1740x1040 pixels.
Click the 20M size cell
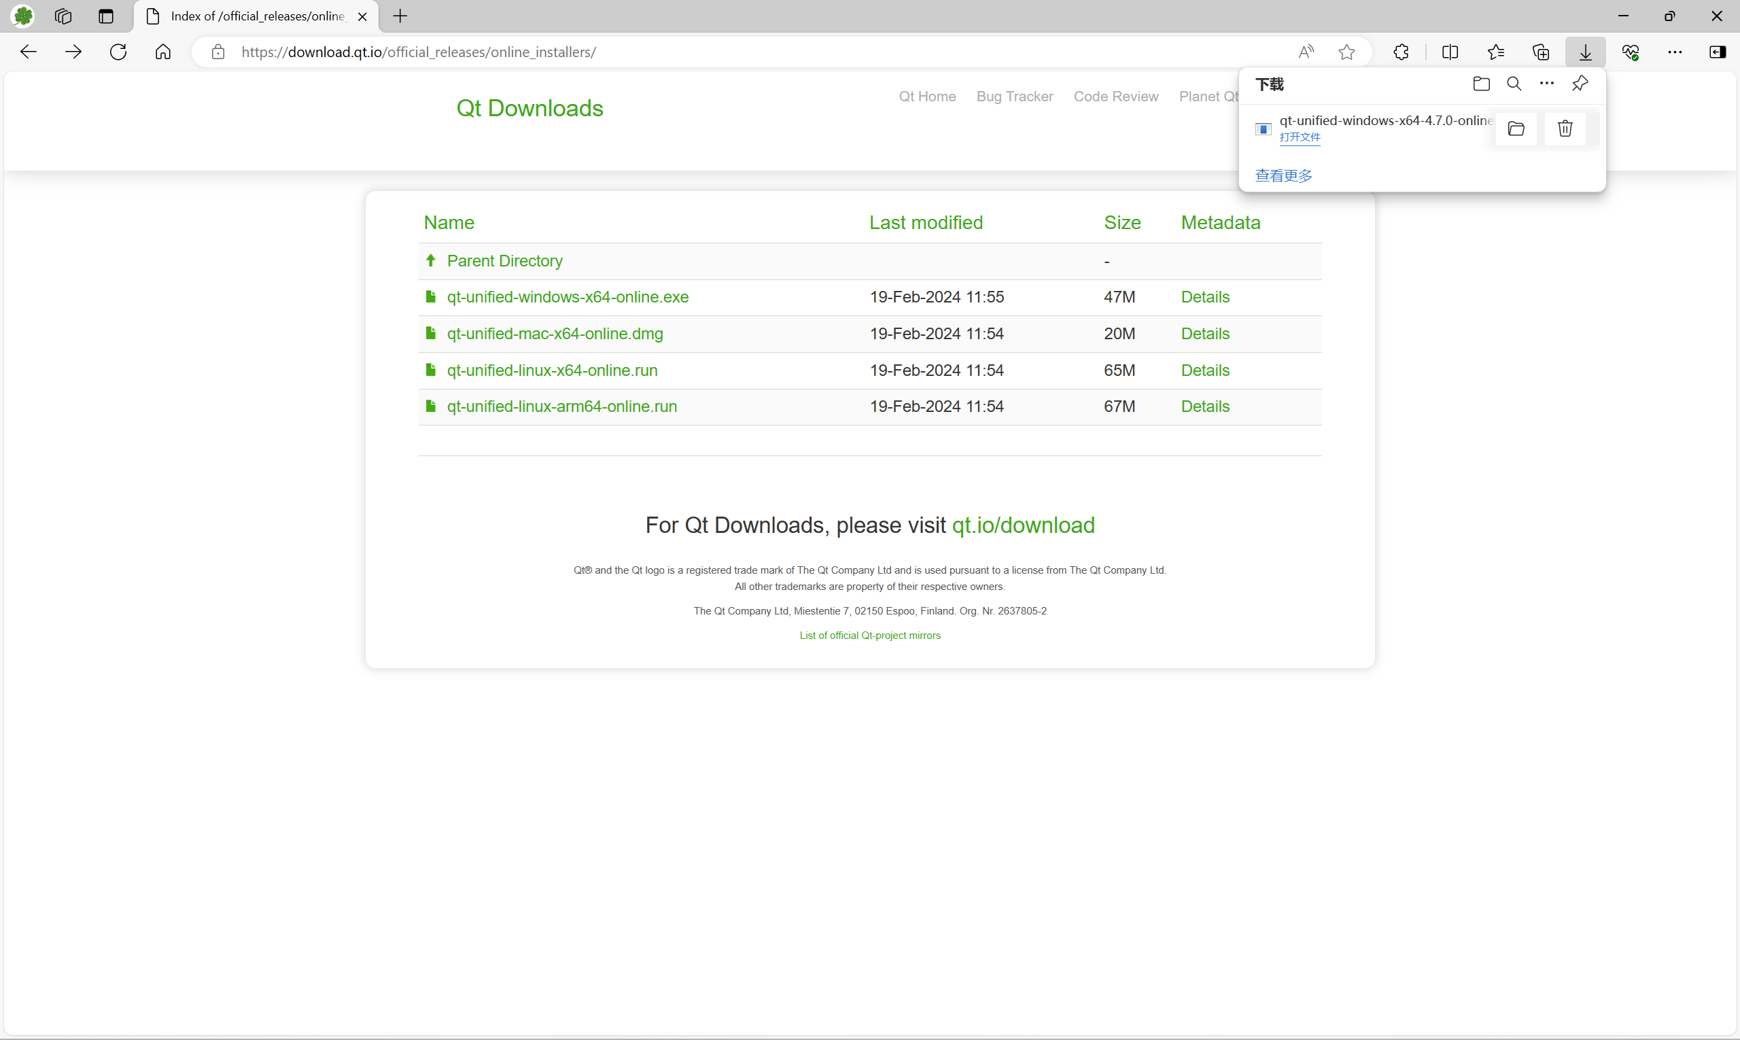click(1119, 334)
